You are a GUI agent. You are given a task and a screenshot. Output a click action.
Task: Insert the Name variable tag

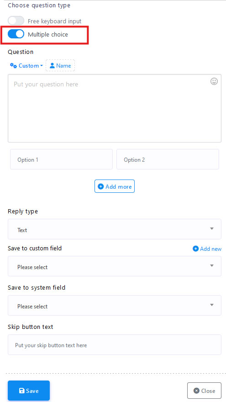click(x=60, y=65)
